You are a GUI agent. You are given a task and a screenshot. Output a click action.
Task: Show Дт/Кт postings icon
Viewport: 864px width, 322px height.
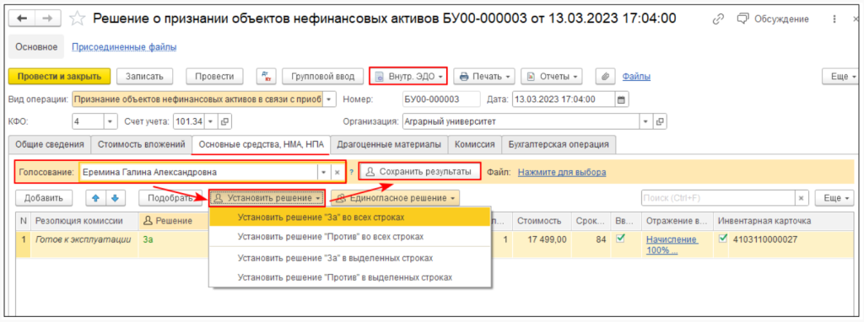point(267,77)
